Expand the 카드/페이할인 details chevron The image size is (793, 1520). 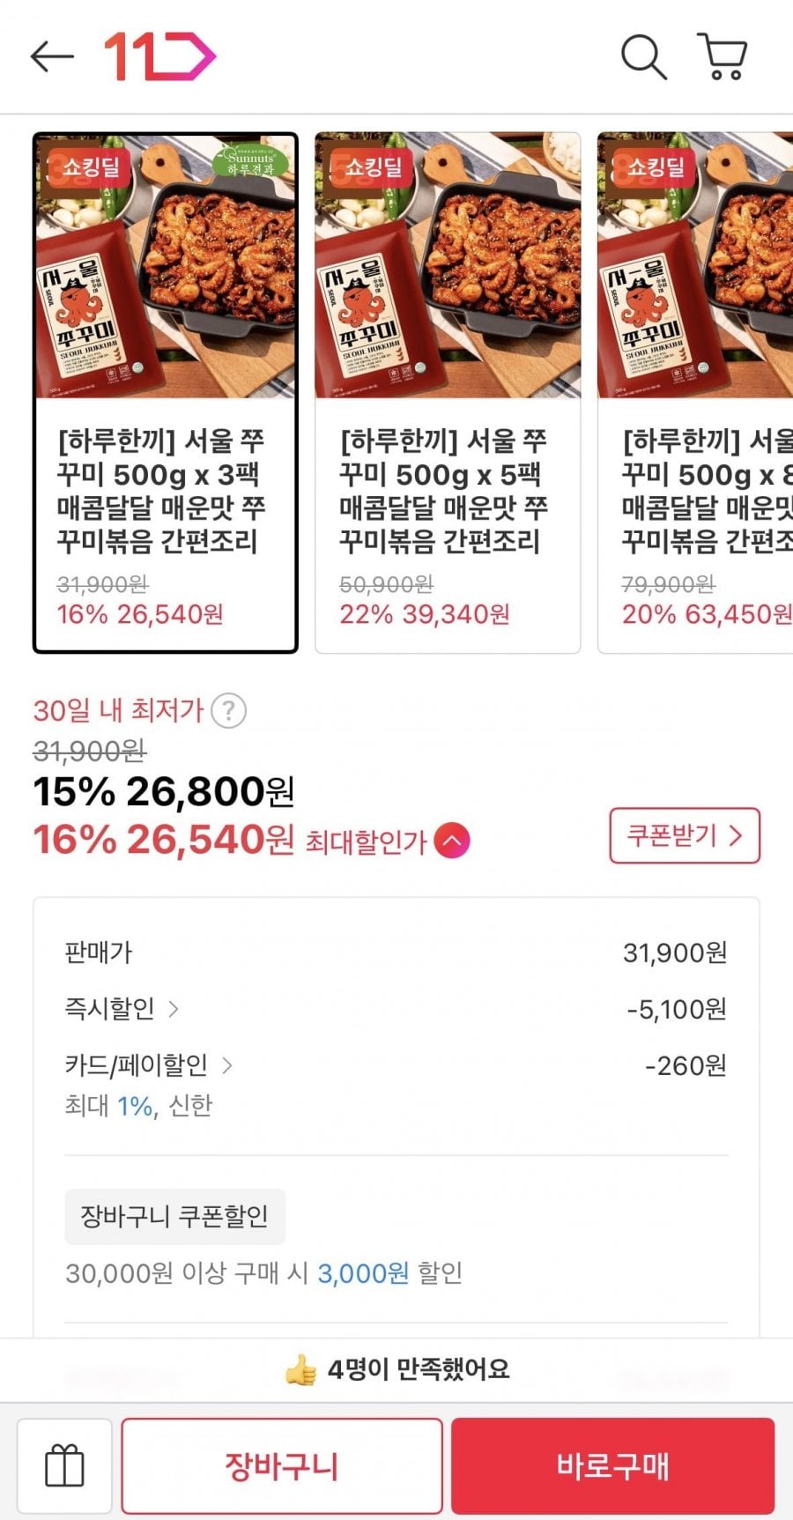click(x=227, y=1065)
